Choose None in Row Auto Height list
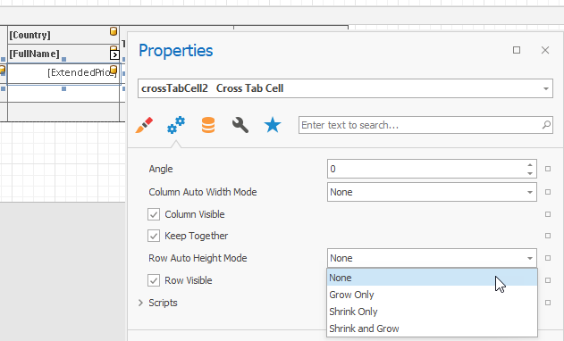This screenshot has width=564, height=341. [x=432, y=278]
